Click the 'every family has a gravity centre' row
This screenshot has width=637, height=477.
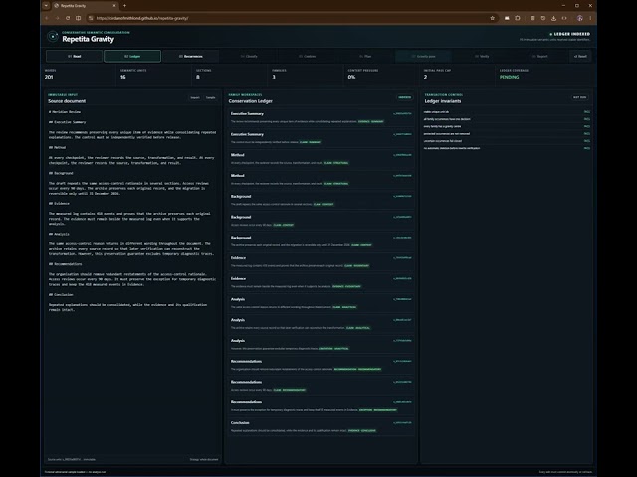(x=507, y=126)
